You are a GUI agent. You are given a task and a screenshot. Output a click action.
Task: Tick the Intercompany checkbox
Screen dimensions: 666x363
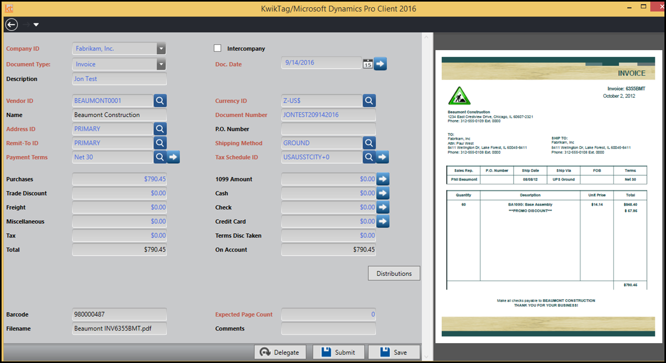tap(218, 48)
